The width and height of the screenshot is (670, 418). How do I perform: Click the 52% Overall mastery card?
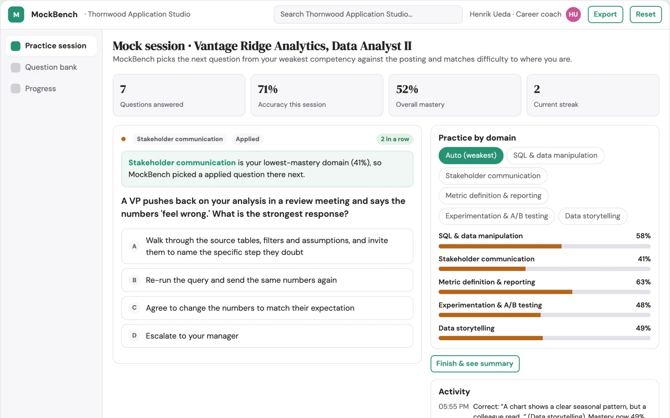click(x=455, y=95)
